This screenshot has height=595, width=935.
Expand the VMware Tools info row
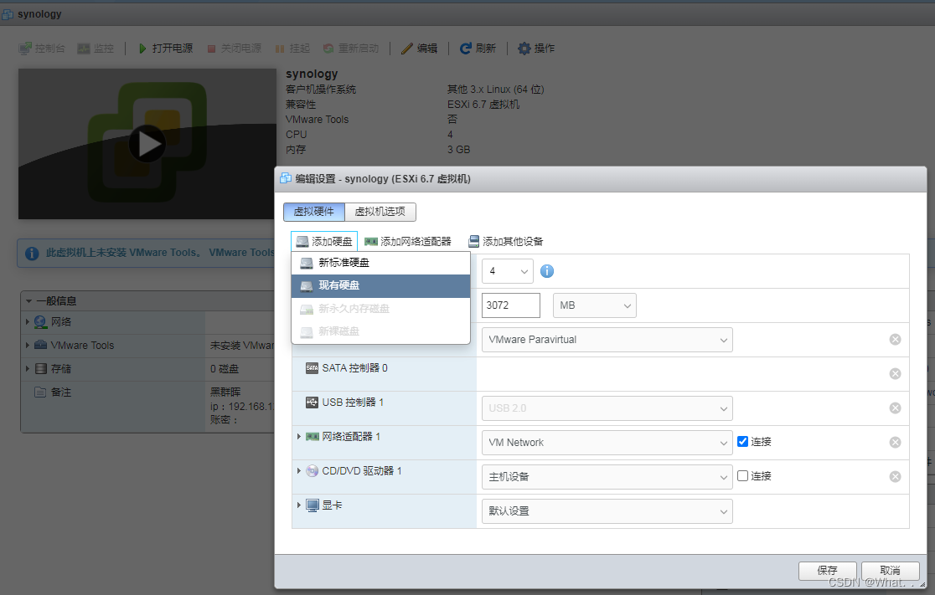28,345
